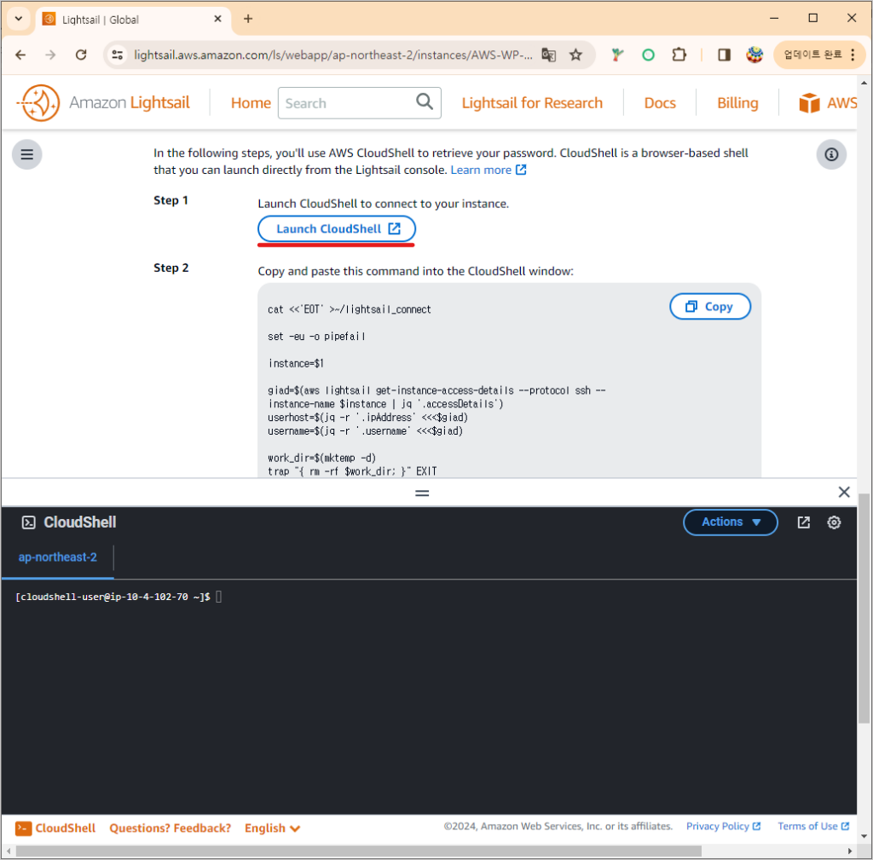Click the "Step 1" label

click(x=171, y=200)
